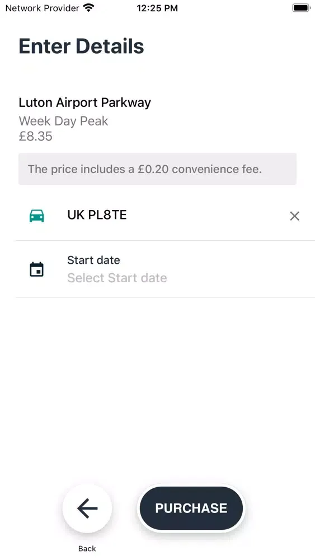315x560 pixels.
Task: Clear vehicle UK PL8TE with the X
Action: coord(294,216)
